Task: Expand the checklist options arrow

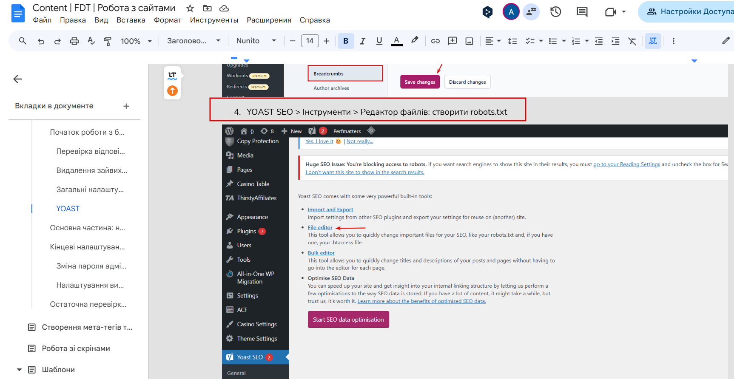Action: [x=541, y=41]
